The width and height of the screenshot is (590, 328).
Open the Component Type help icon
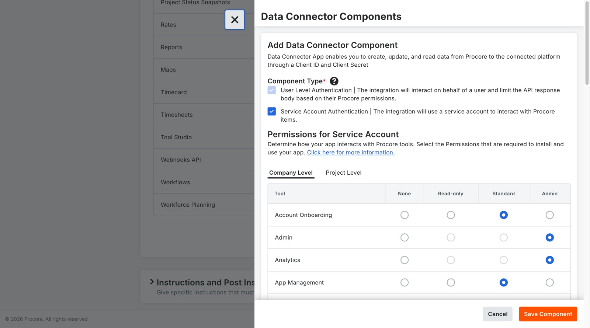click(334, 81)
